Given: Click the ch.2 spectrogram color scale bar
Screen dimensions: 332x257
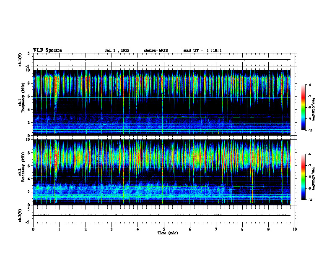Looking at the screenshot, I should pos(303,177).
